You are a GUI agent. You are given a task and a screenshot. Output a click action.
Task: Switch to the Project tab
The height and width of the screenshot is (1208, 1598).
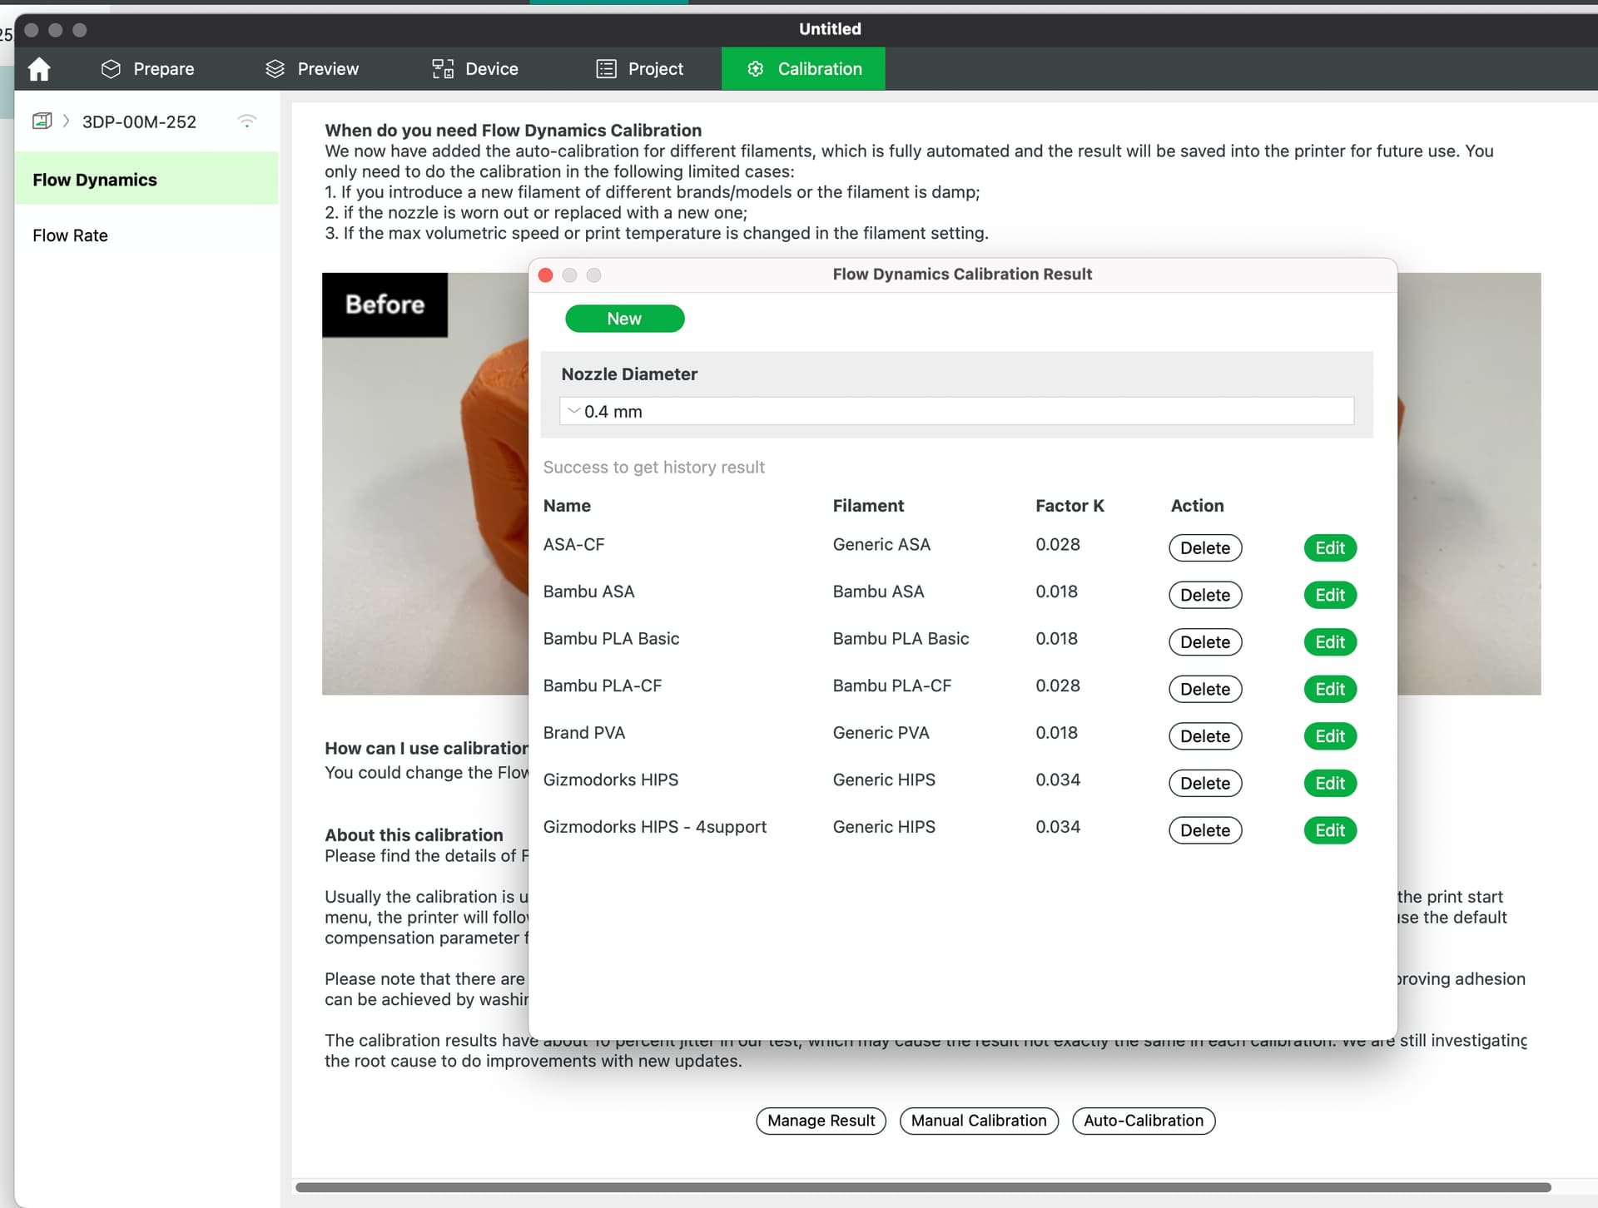pyautogui.click(x=640, y=69)
